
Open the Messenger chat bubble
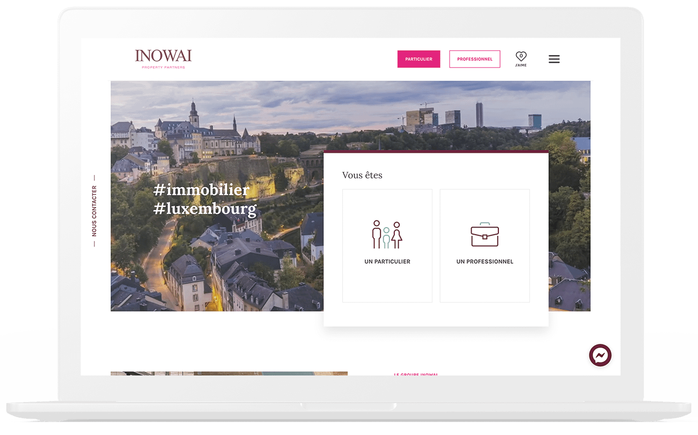click(x=600, y=355)
